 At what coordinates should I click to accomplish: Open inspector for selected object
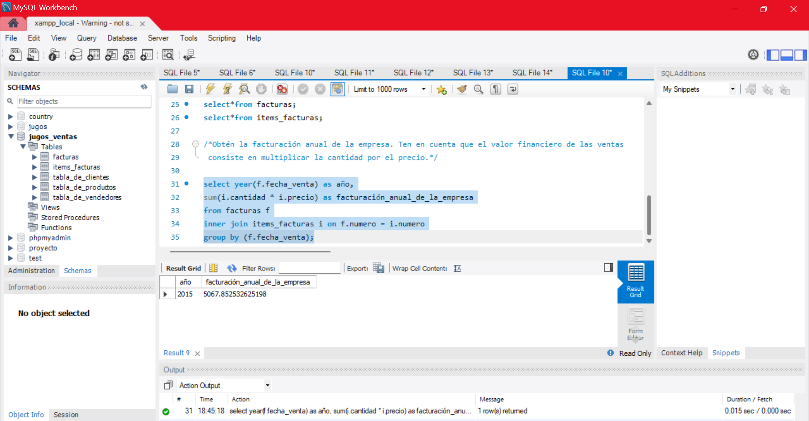(x=54, y=55)
